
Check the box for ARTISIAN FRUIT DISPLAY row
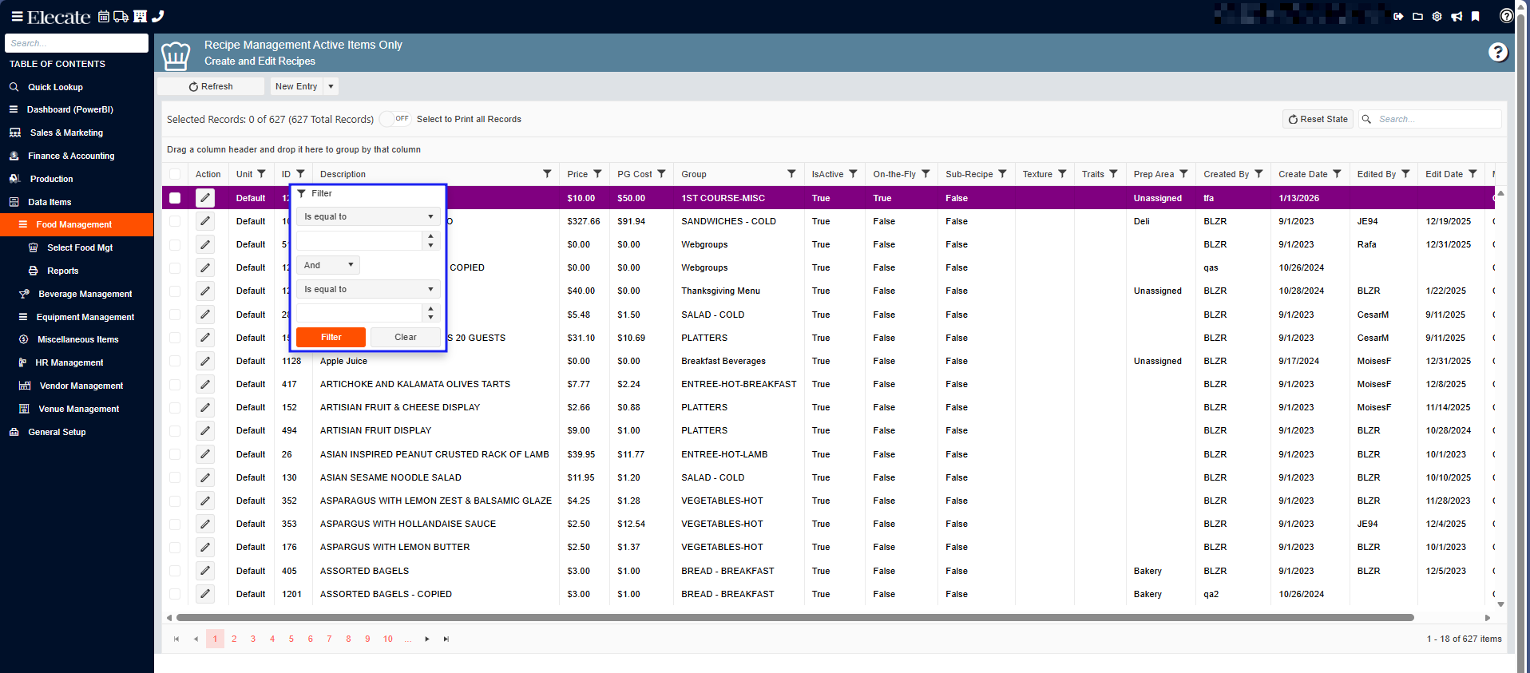coord(175,431)
